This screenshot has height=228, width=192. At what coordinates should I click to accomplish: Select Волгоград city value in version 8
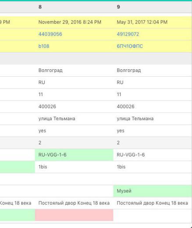[x=50, y=70]
